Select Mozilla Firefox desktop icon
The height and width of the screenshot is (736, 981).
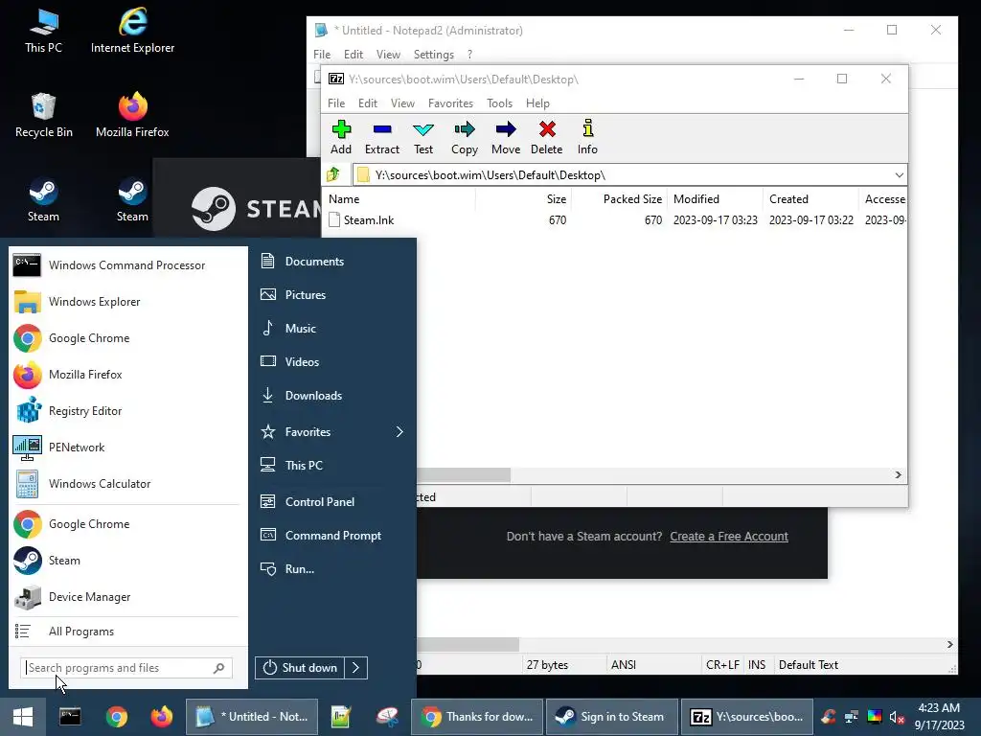point(132,115)
